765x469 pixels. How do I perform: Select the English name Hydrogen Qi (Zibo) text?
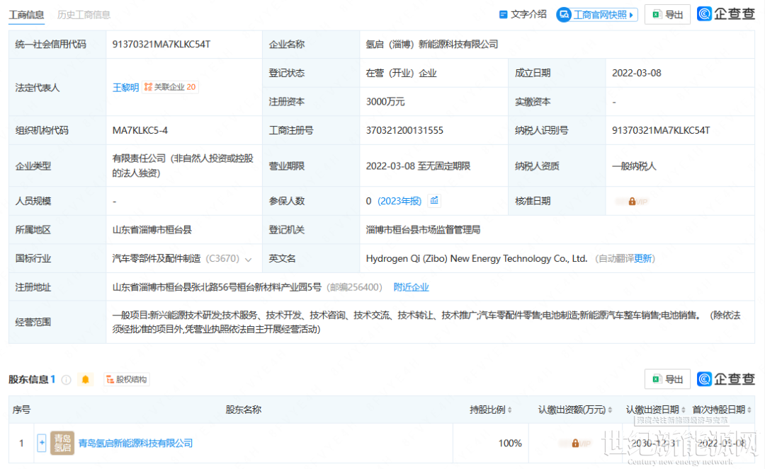476,259
